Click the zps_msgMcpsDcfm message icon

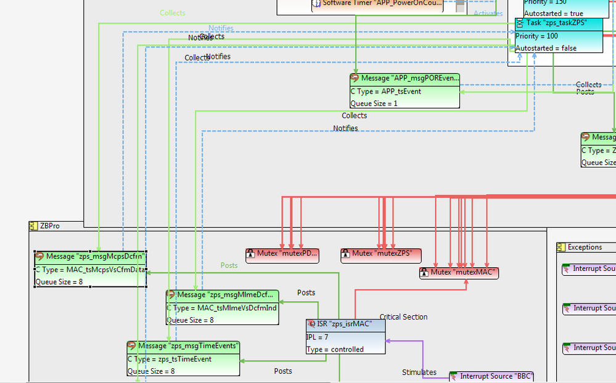[x=39, y=256]
